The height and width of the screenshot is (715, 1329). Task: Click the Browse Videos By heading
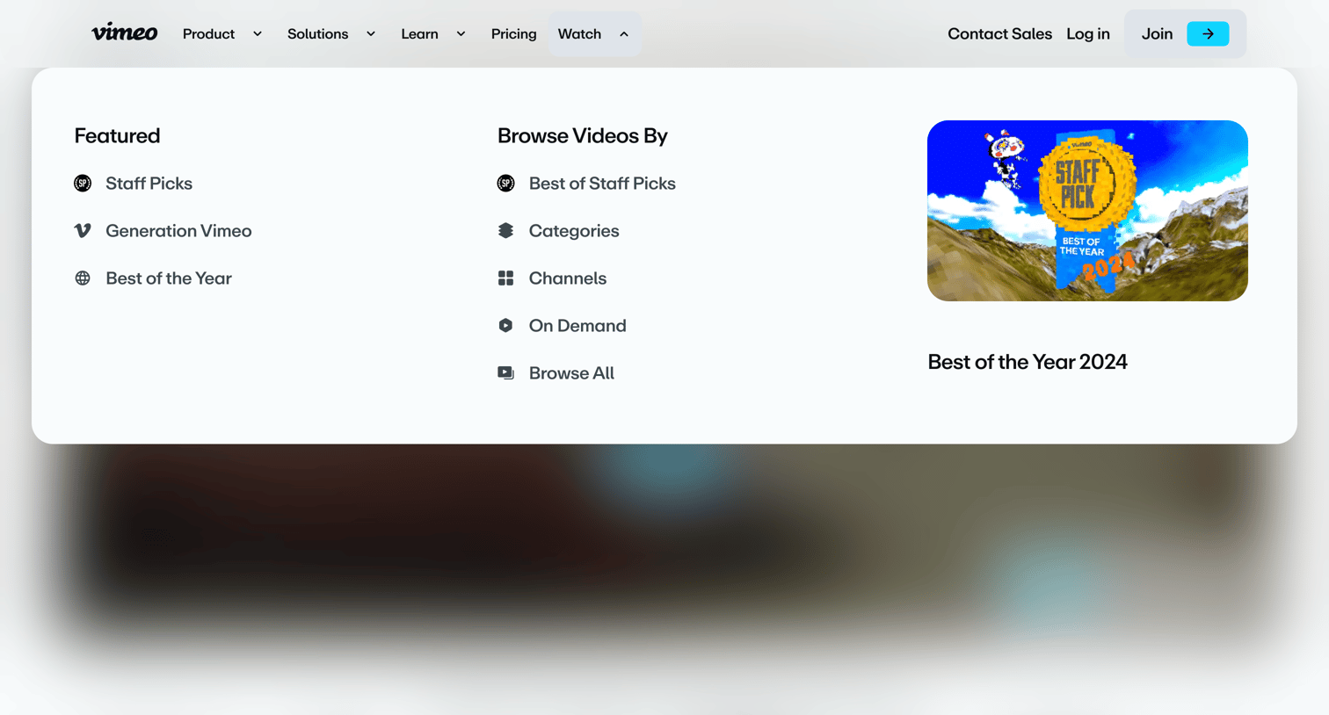583,136
